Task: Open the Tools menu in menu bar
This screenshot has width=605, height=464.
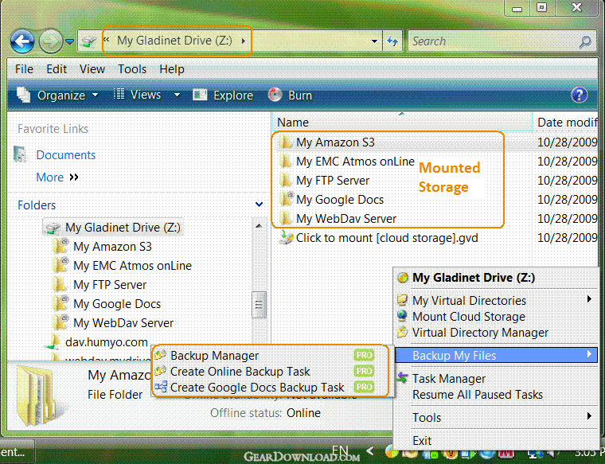Action: coord(132,69)
